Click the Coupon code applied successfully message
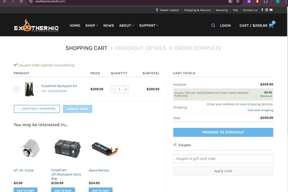Image resolution: width=288 pixels, height=192 pixels. point(46,65)
